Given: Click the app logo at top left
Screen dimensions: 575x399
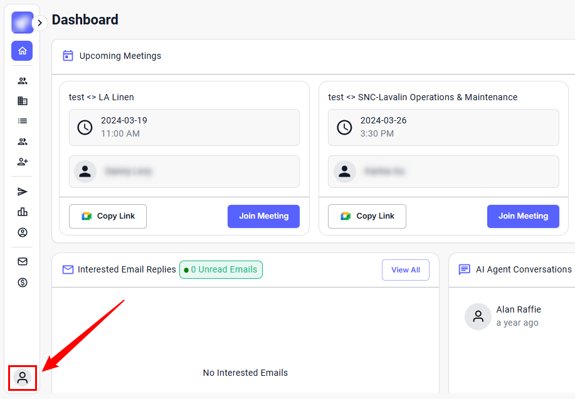Looking at the screenshot, I should 22,23.
